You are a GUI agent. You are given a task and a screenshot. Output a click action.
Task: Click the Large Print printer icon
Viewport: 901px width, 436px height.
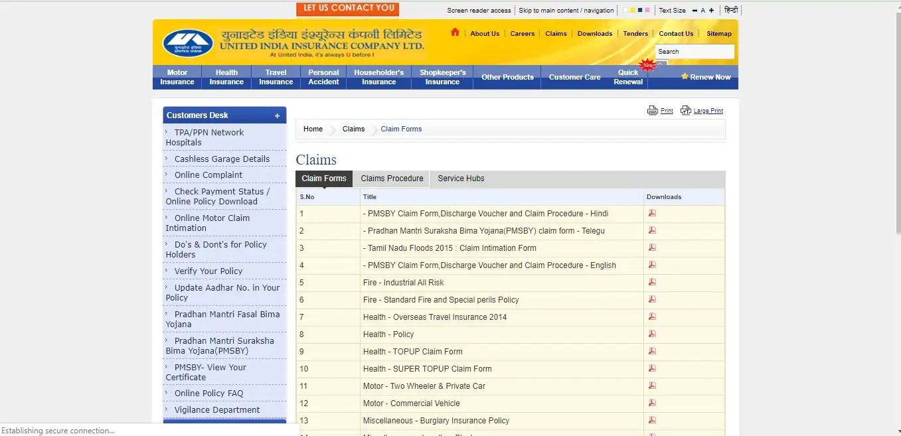pos(686,111)
